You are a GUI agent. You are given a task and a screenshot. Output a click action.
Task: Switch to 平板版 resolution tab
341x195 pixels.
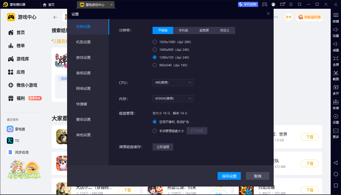tap(163, 30)
